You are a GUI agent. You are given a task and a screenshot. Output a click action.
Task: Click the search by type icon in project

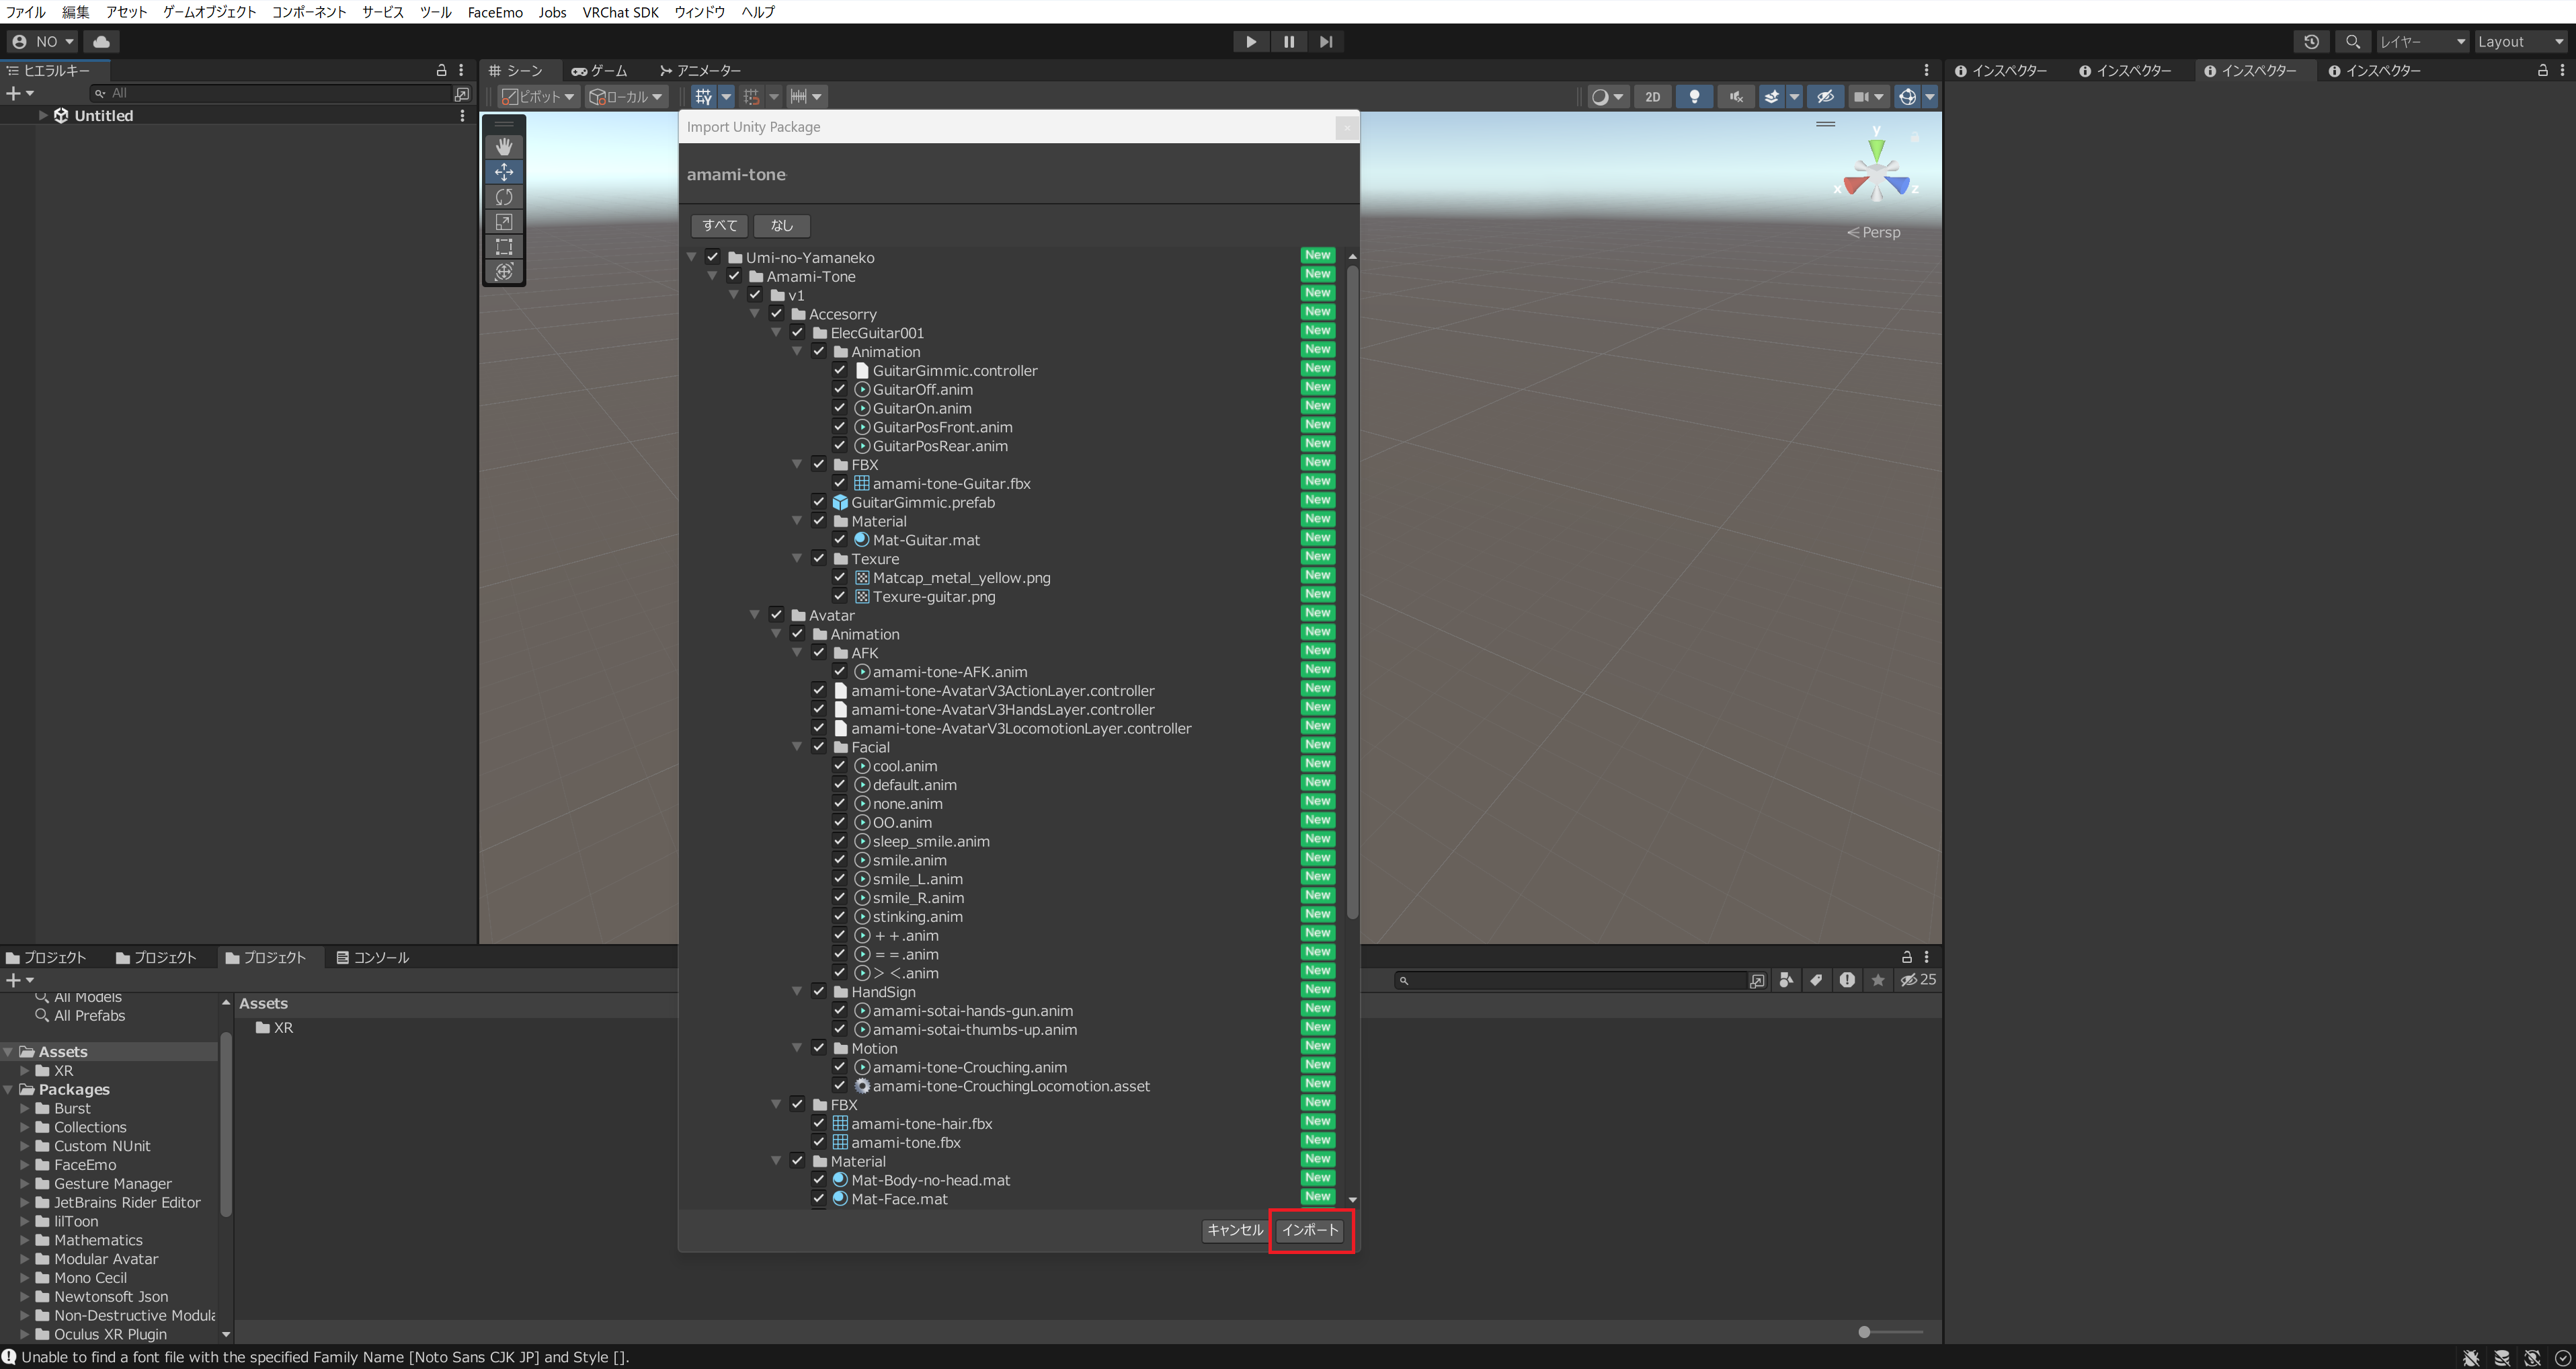point(1786,980)
